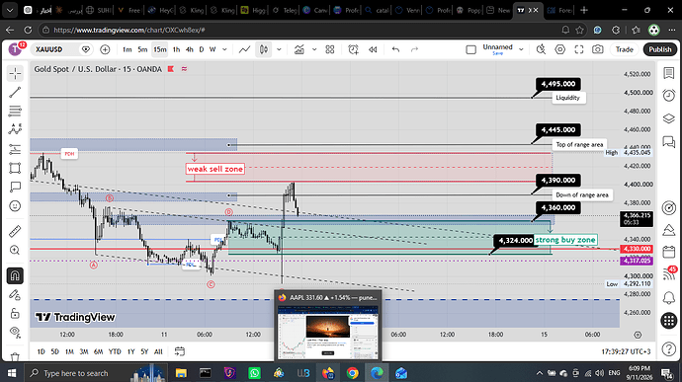Set the date range to 1D

pos(41,351)
